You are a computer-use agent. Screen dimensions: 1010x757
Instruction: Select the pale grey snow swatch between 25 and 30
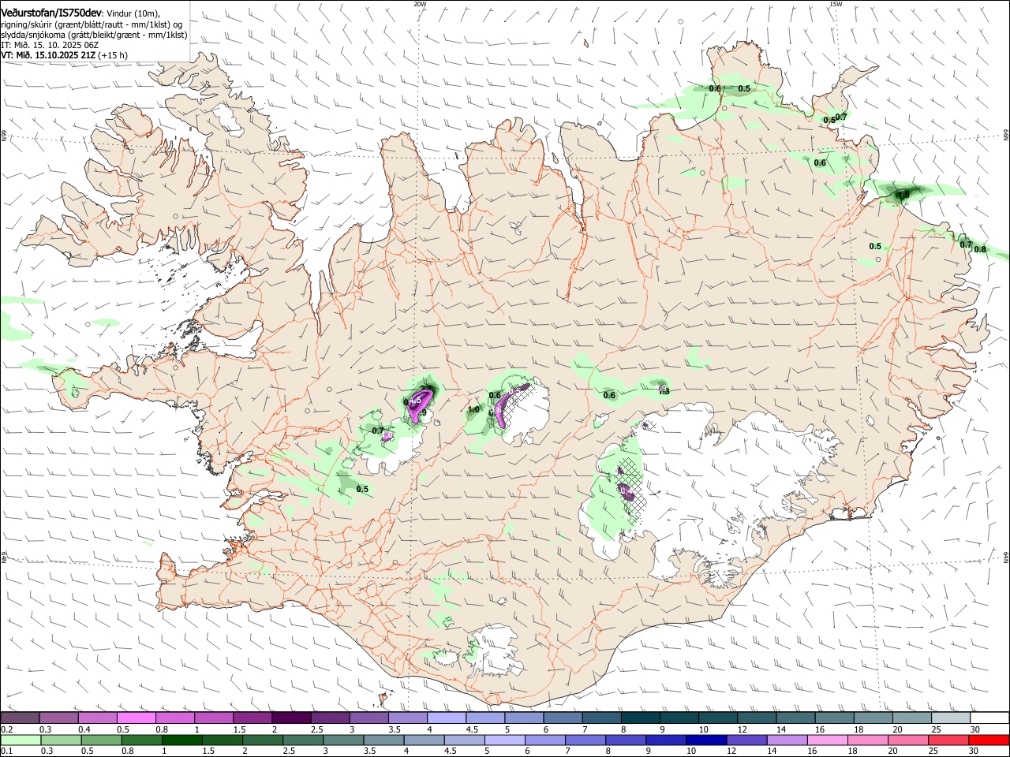pyautogui.click(x=950, y=718)
